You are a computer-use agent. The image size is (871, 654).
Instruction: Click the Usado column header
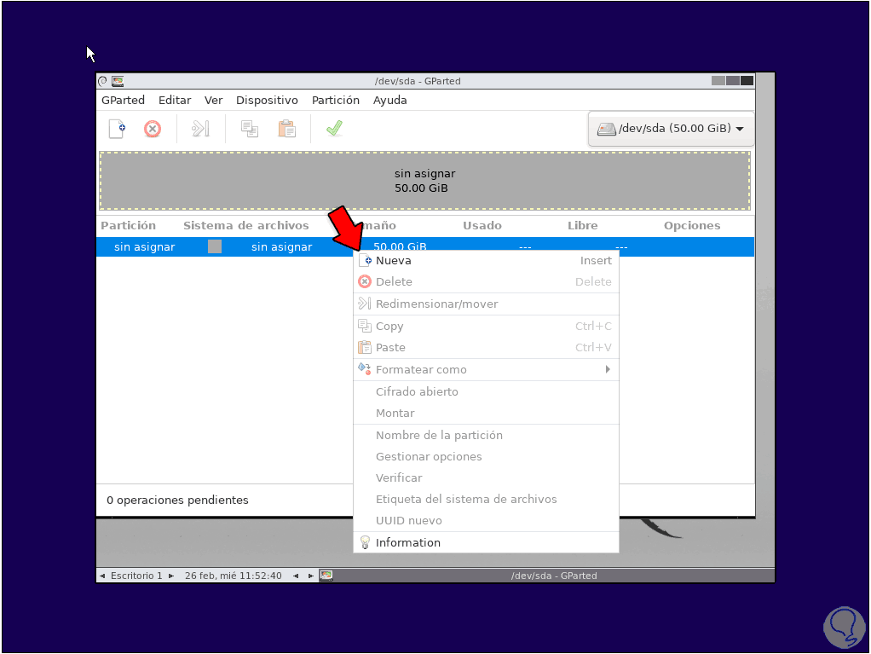click(482, 226)
